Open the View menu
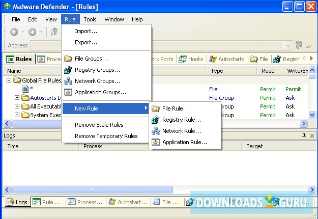Viewport: 318px width, 219px height. pyautogui.click(x=51, y=19)
